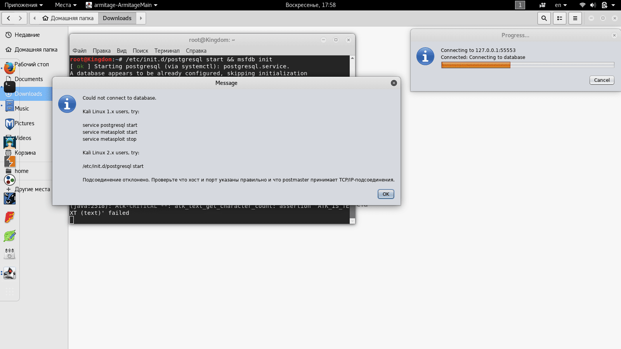Click '/etc/init.d/postgresql start' line in Message dialog
This screenshot has width=621, height=349.
point(113,166)
